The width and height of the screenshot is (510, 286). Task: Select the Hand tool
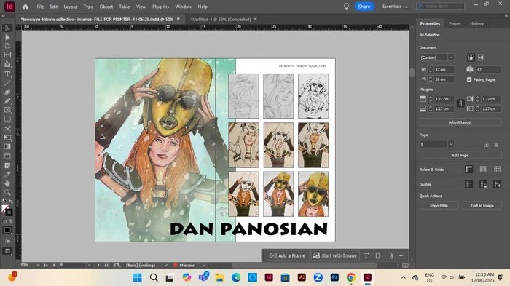click(x=7, y=183)
